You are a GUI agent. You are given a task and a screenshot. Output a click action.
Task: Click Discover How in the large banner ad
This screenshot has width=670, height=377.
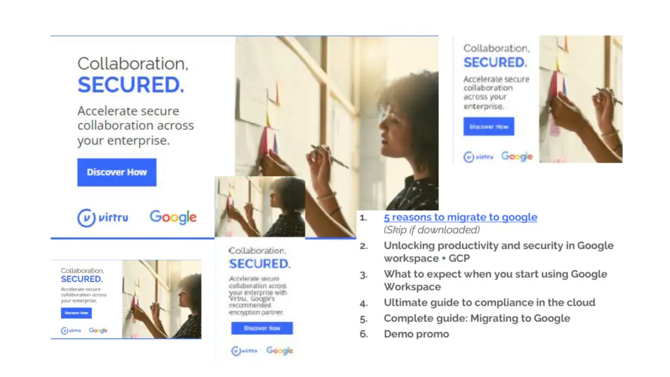116,172
